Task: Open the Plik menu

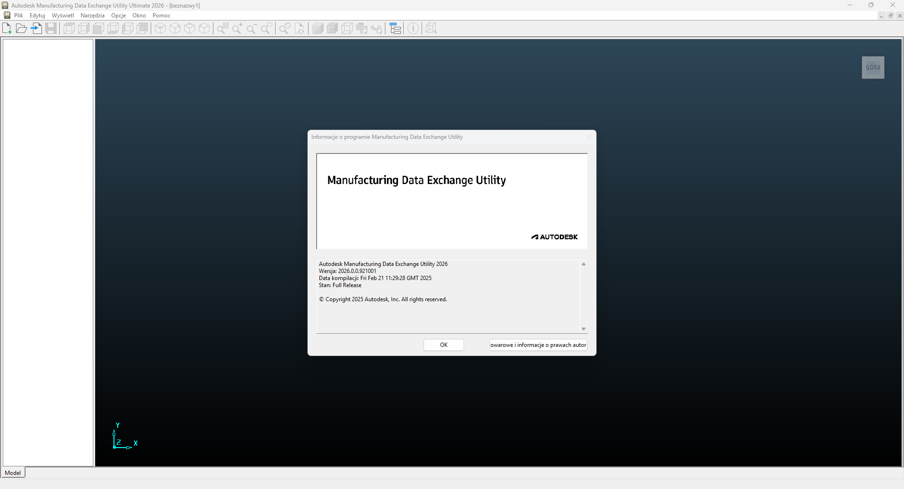Action: pos(18,16)
